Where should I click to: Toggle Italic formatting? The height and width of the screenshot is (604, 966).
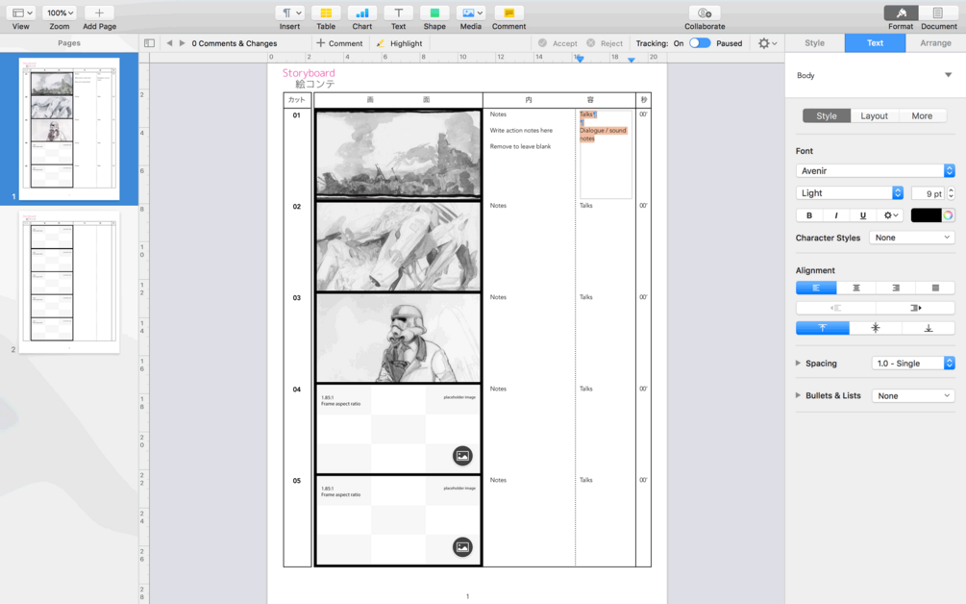tap(836, 215)
